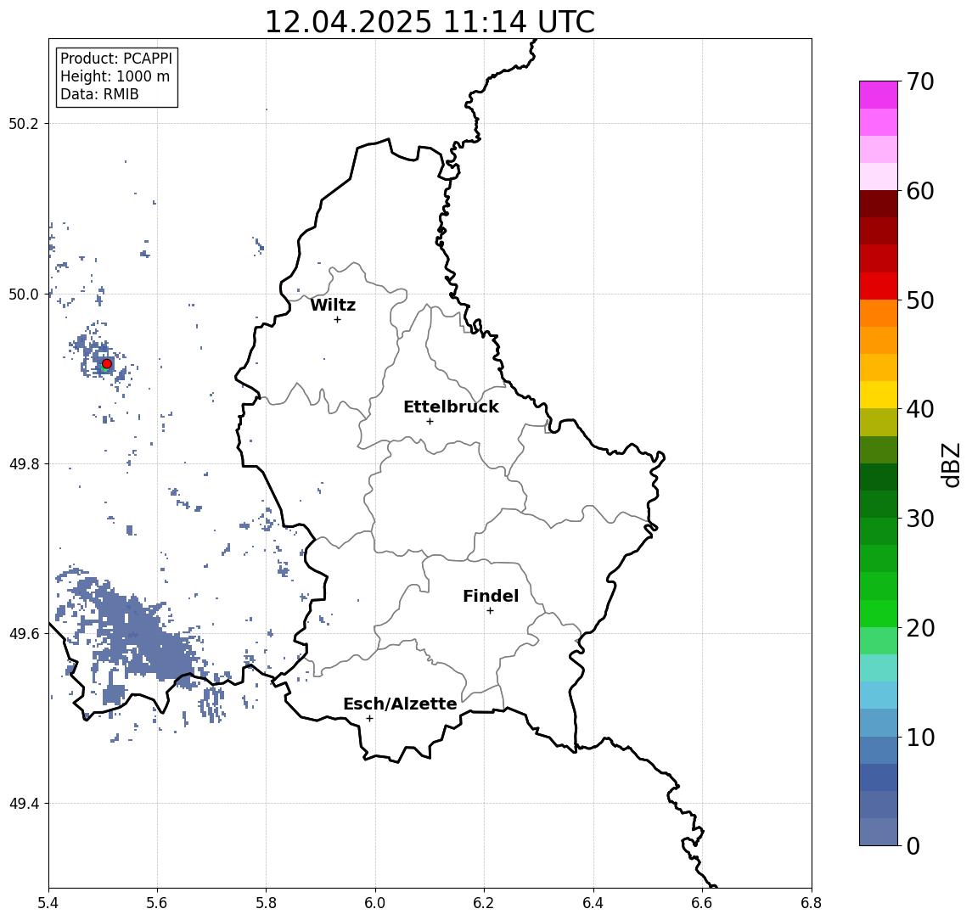Click the red radar location marker
The width and height of the screenshot is (972, 920).
107,363
